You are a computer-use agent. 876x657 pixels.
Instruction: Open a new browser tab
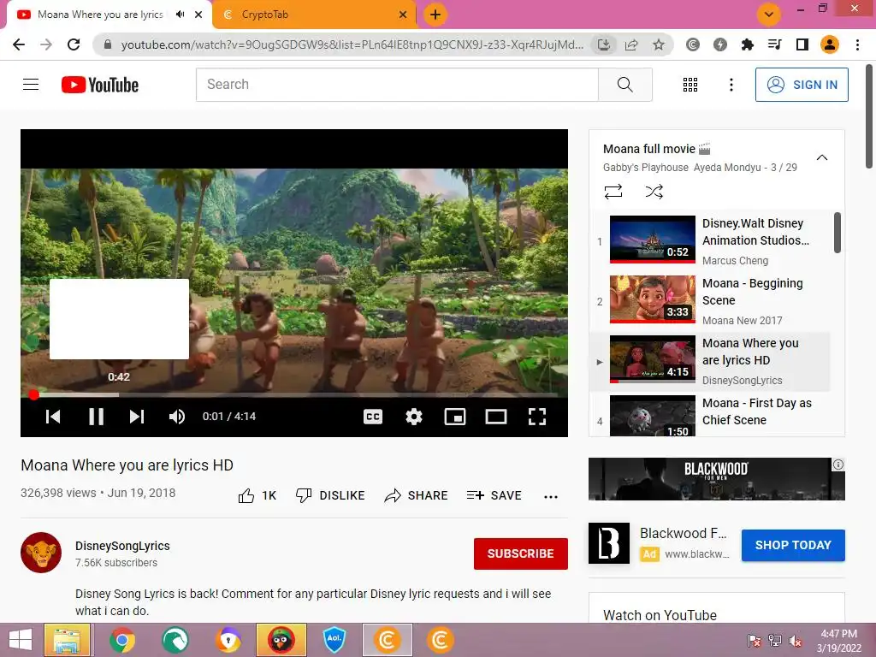tap(435, 15)
